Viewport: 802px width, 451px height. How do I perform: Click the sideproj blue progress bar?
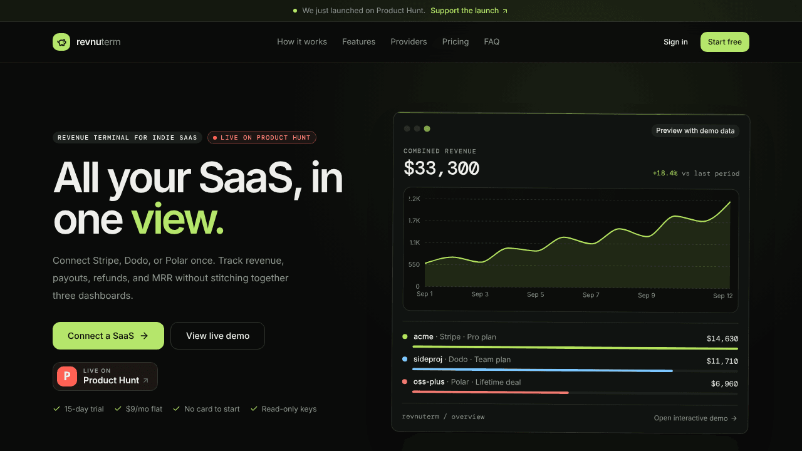click(x=543, y=370)
